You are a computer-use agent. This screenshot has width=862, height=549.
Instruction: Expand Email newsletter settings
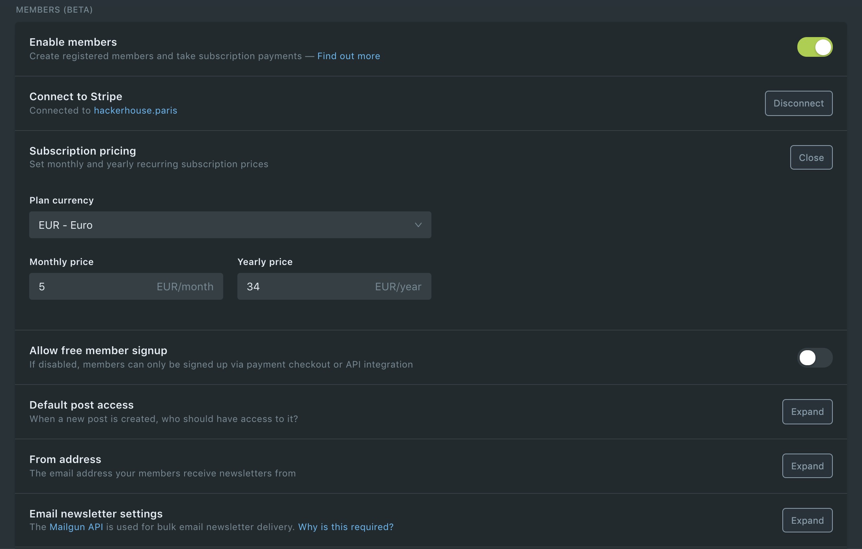807,520
